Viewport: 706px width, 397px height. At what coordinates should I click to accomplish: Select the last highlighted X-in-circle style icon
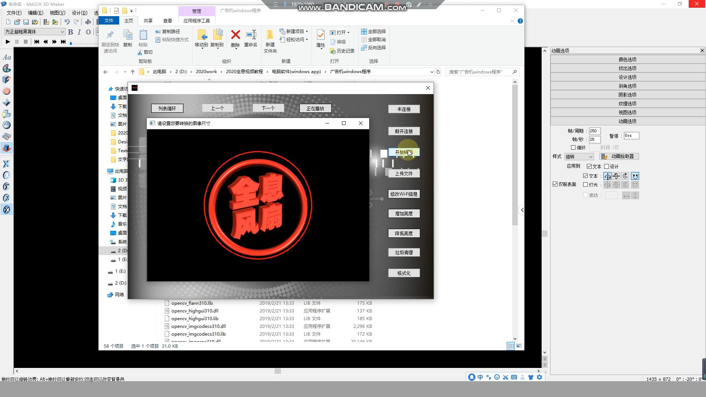pos(7,210)
